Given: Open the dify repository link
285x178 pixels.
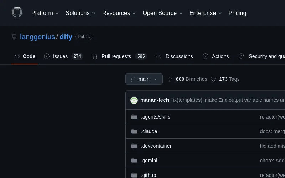Looking at the screenshot, I should click(x=66, y=37).
